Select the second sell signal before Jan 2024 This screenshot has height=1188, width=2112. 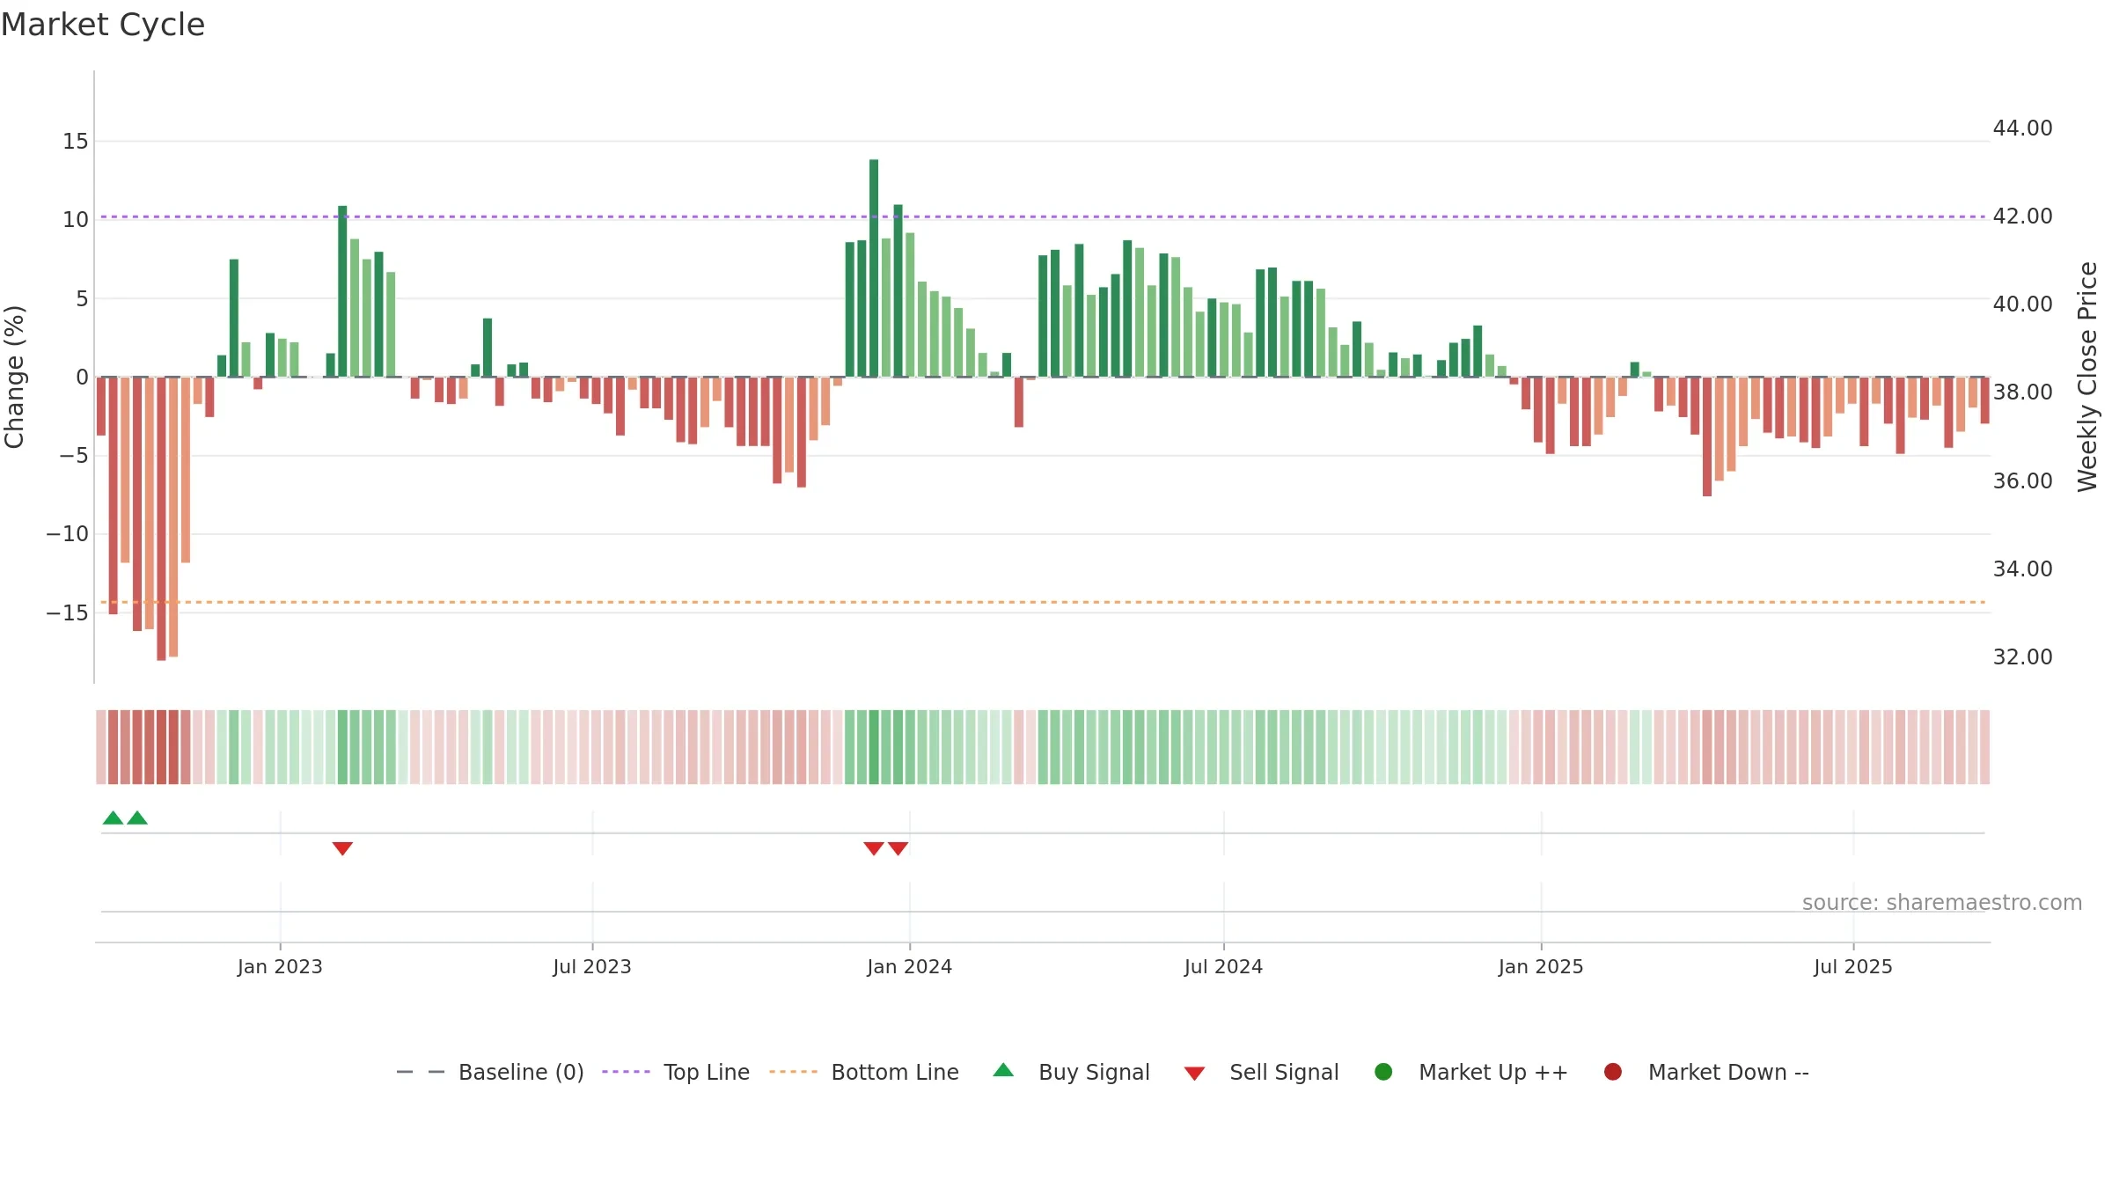click(898, 848)
